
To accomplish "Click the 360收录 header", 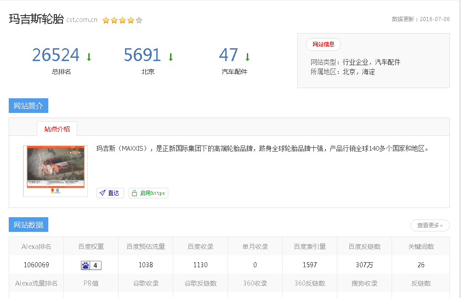I will [x=255, y=283].
